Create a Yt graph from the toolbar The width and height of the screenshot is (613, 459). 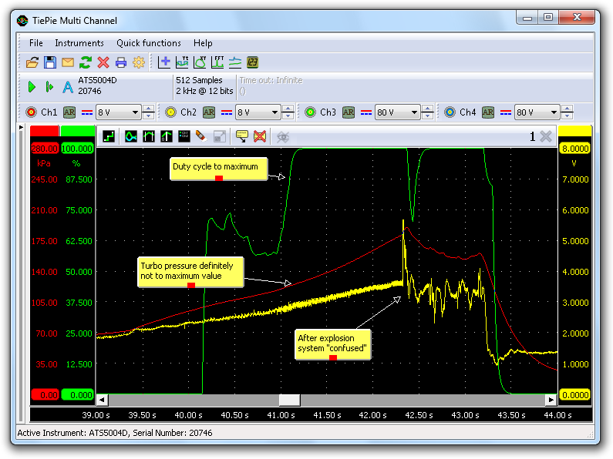pyautogui.click(x=182, y=62)
